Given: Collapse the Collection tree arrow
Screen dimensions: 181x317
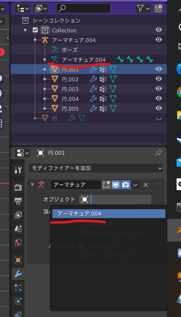Looking at the screenshot, I should pos(25,30).
